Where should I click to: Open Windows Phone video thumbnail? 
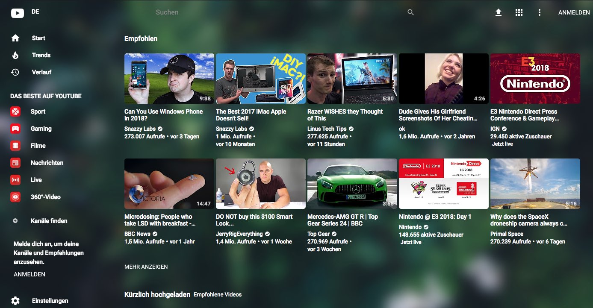pyautogui.click(x=169, y=79)
